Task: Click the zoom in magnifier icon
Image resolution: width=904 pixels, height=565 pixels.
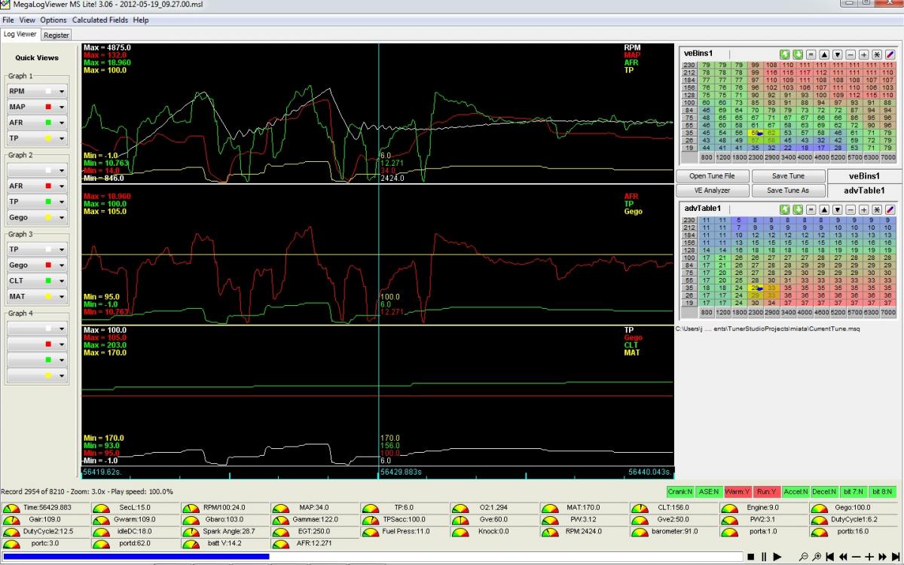Action: 817,557
